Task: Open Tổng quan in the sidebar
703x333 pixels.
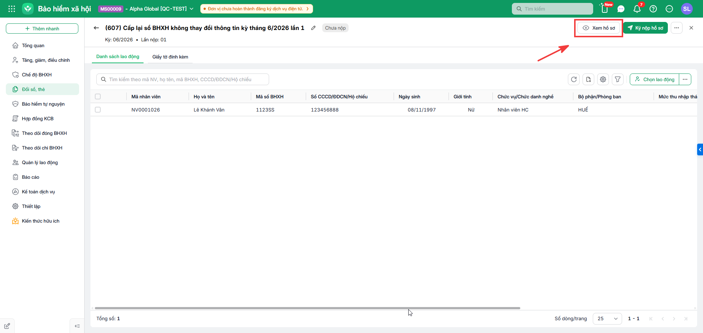Action: click(x=42, y=45)
